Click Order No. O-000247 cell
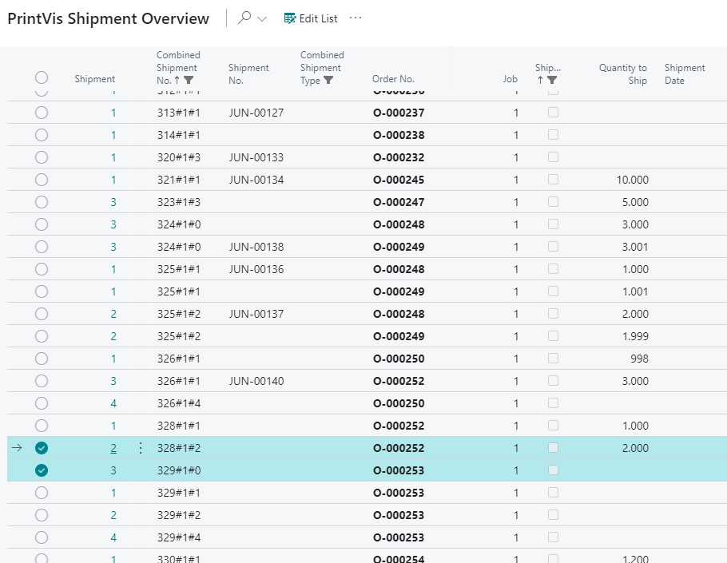727x563 pixels. [x=399, y=203]
